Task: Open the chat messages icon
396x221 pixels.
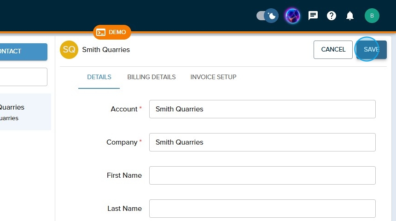Action: click(x=313, y=16)
